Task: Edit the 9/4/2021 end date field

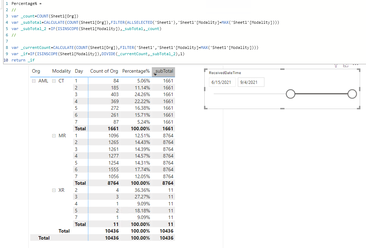Action: (251, 82)
